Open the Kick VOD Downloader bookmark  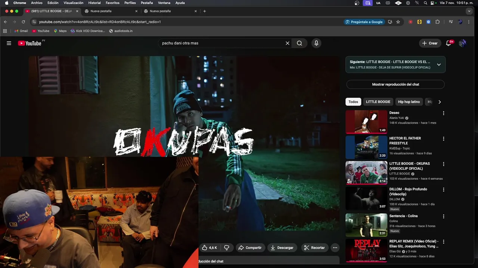click(x=88, y=31)
